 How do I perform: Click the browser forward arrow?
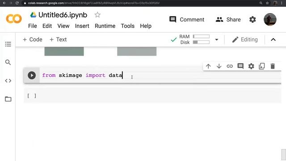tap(11, 3)
